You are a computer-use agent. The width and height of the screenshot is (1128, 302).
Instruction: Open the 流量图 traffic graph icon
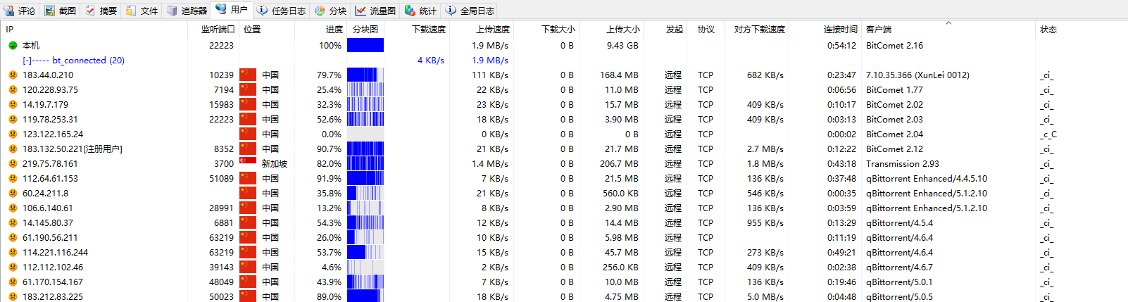[361, 11]
